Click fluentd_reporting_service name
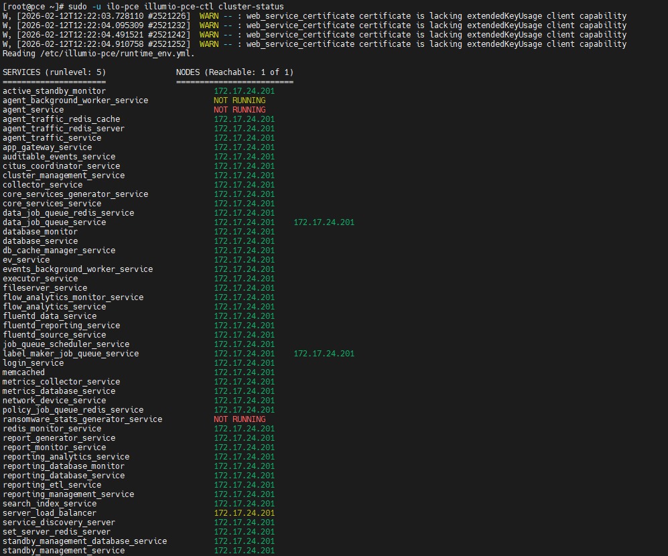The width and height of the screenshot is (668, 556). [62, 325]
